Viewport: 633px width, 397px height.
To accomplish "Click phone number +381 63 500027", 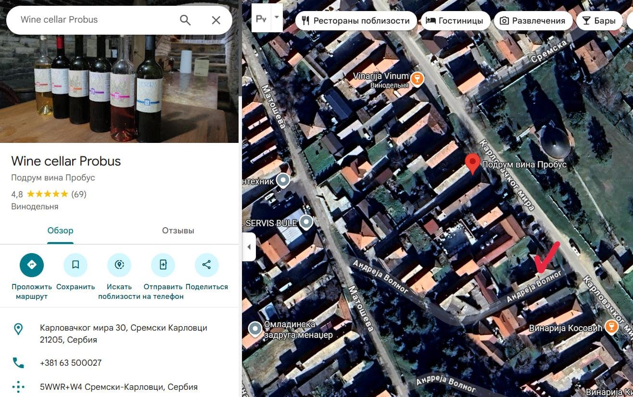I will click(x=71, y=363).
